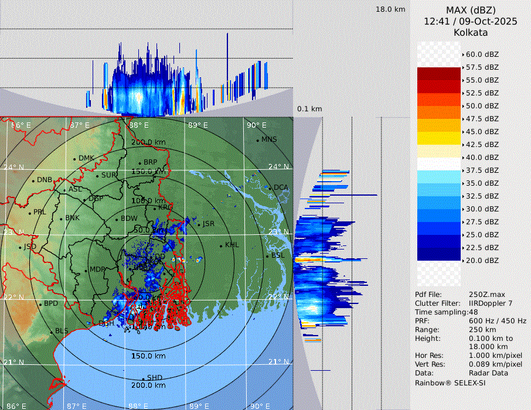Image resolution: width=531 pixels, height=410 pixels.
Task: Pick the KHL station marker
Action: coord(221,245)
